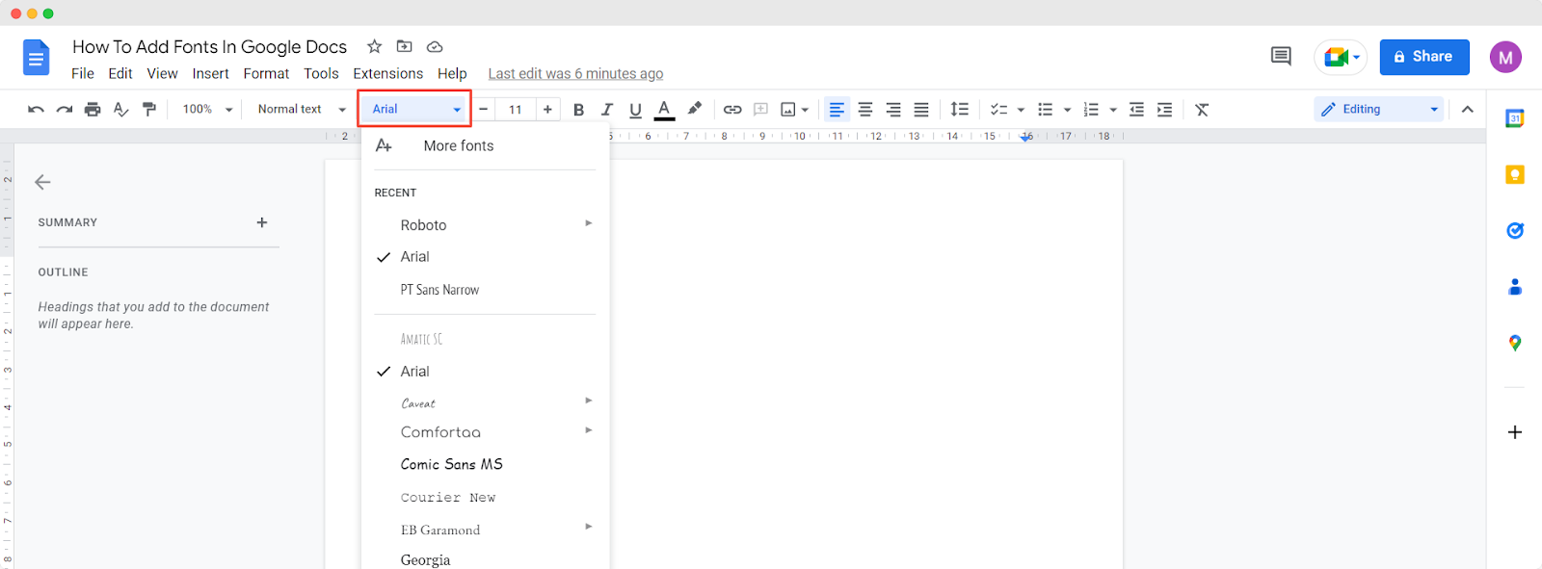Expand the Comfortaa font submenu arrow
Screen dimensions: 1542x569
point(589,430)
